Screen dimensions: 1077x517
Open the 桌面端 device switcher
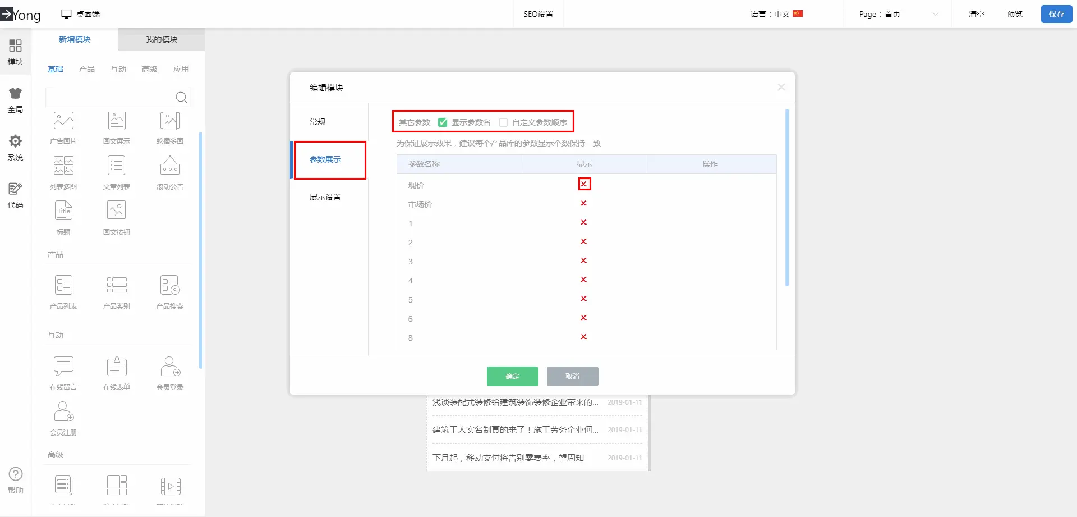(81, 14)
